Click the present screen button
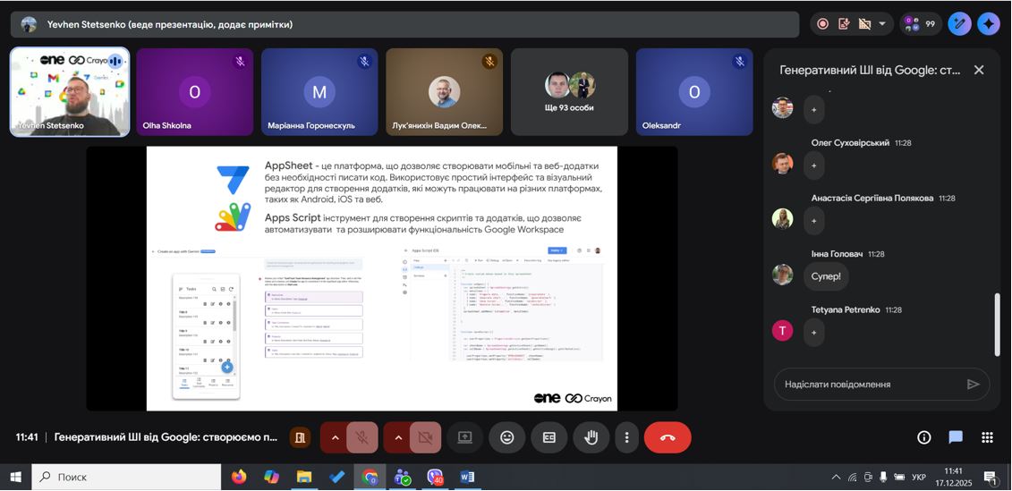This screenshot has height=491, width=1012. [x=465, y=437]
